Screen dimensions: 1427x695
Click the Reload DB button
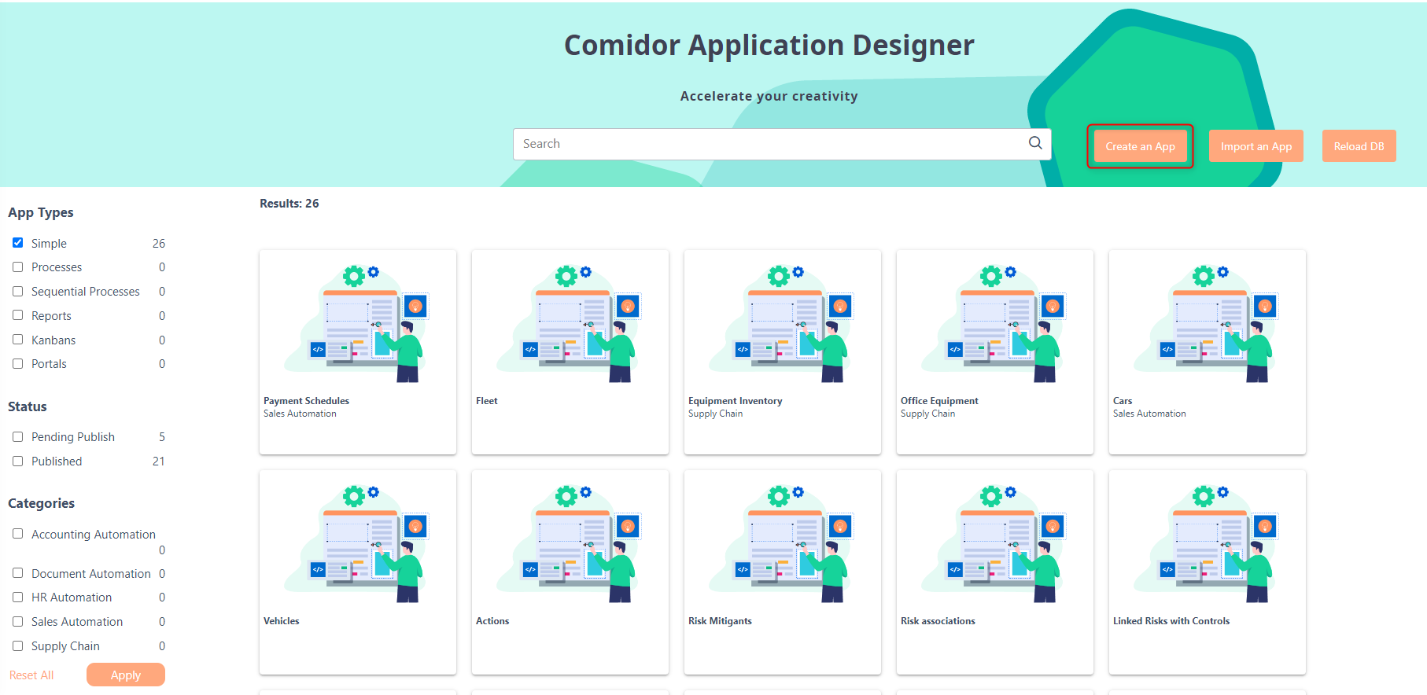tap(1359, 146)
